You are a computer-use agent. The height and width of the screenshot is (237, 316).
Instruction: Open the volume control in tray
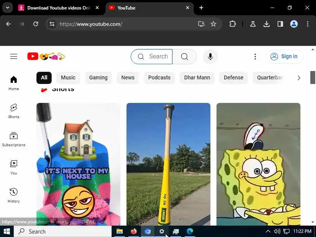pos(277,231)
